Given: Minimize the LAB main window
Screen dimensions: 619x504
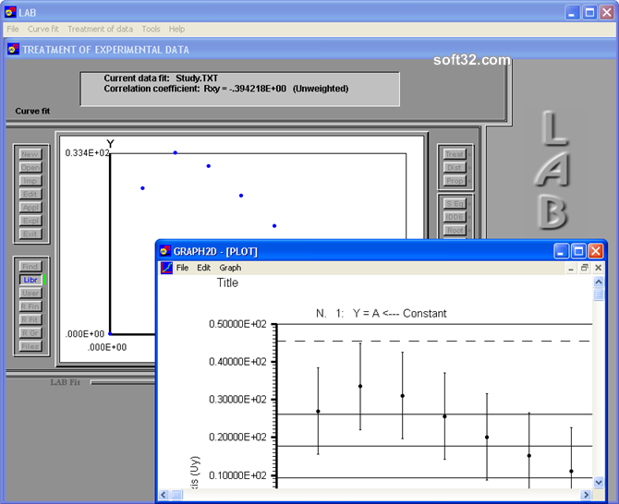Looking at the screenshot, I should point(572,13).
